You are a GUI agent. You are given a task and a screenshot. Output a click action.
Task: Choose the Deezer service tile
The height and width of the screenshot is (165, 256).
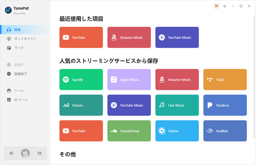pyautogui.click(x=81, y=105)
